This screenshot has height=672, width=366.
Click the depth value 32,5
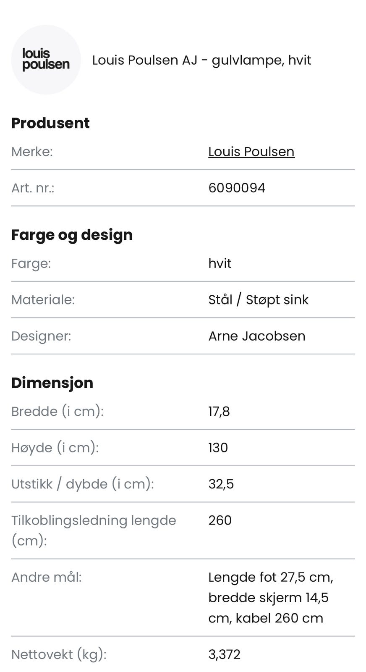pos(221,484)
